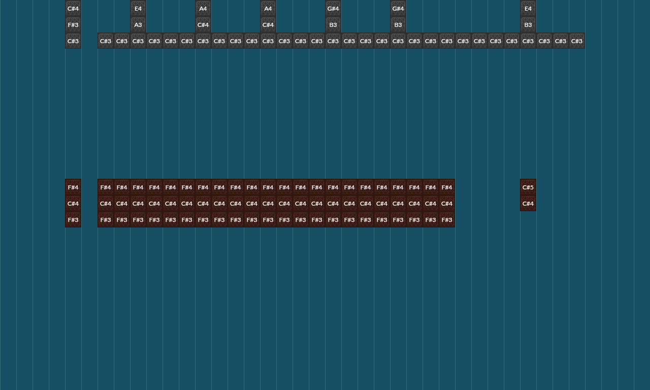Viewport: 650px width, 390px height.
Task: Click the second A4 note block
Action: 268,8
